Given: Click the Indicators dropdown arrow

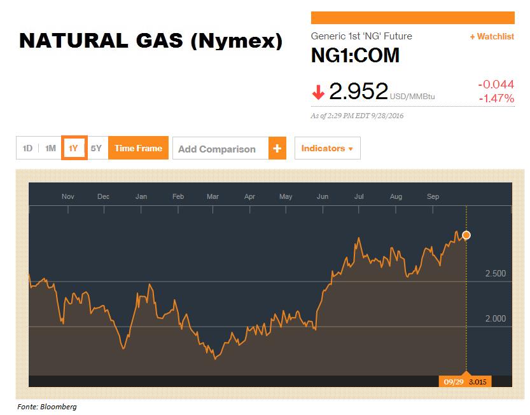Looking at the screenshot, I should (351, 149).
